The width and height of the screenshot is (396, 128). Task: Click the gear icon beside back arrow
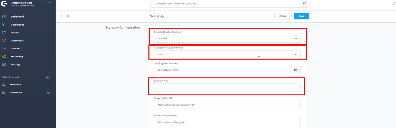(67, 16)
